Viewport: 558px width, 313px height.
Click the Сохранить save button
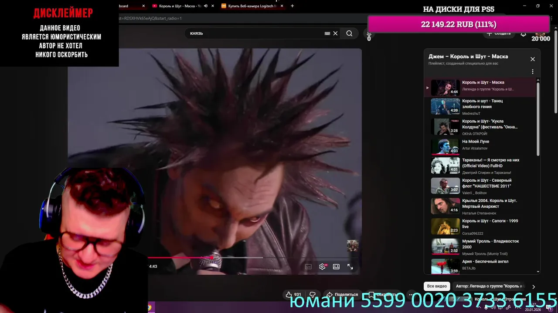tap(382, 294)
